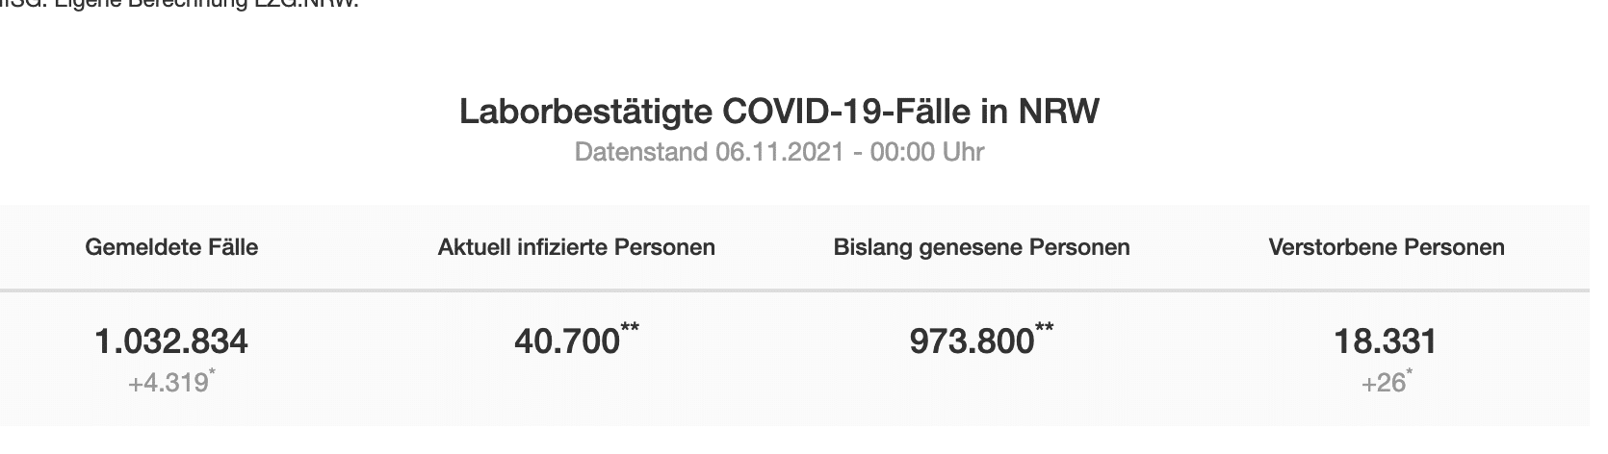Select the recovered persons value 973.800
Viewport: 1608px width, 454px height.
click(972, 341)
